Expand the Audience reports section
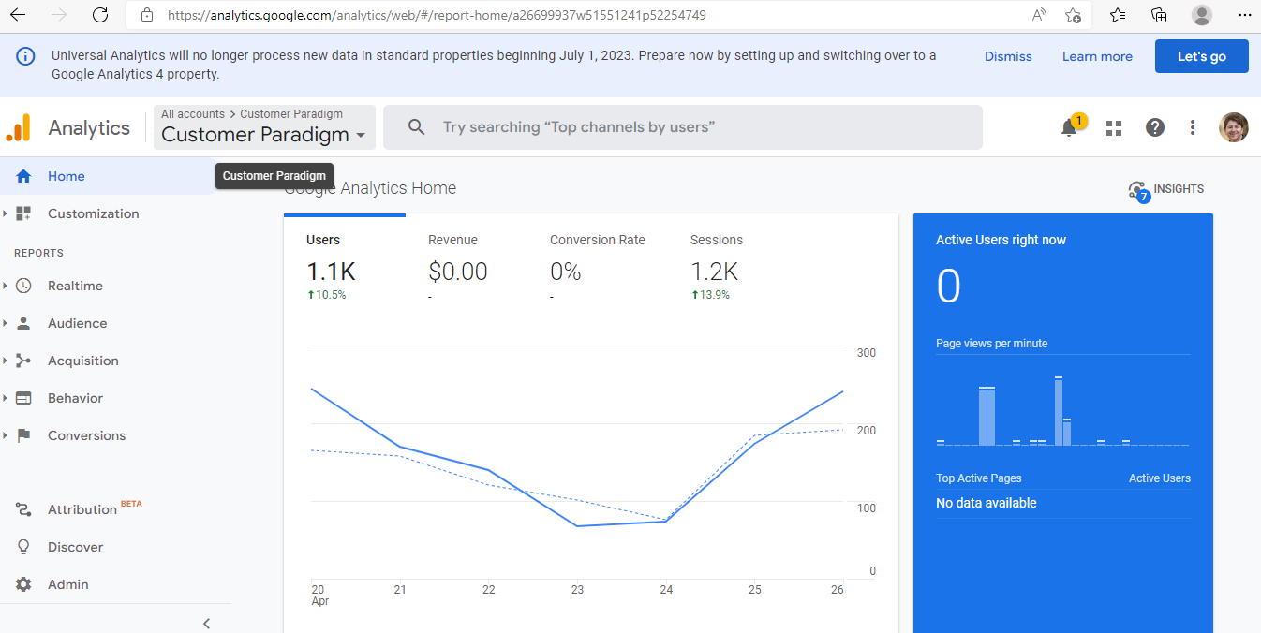 click(x=77, y=323)
